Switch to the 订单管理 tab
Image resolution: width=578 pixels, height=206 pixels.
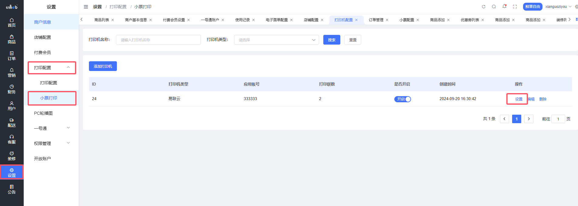tap(376, 20)
